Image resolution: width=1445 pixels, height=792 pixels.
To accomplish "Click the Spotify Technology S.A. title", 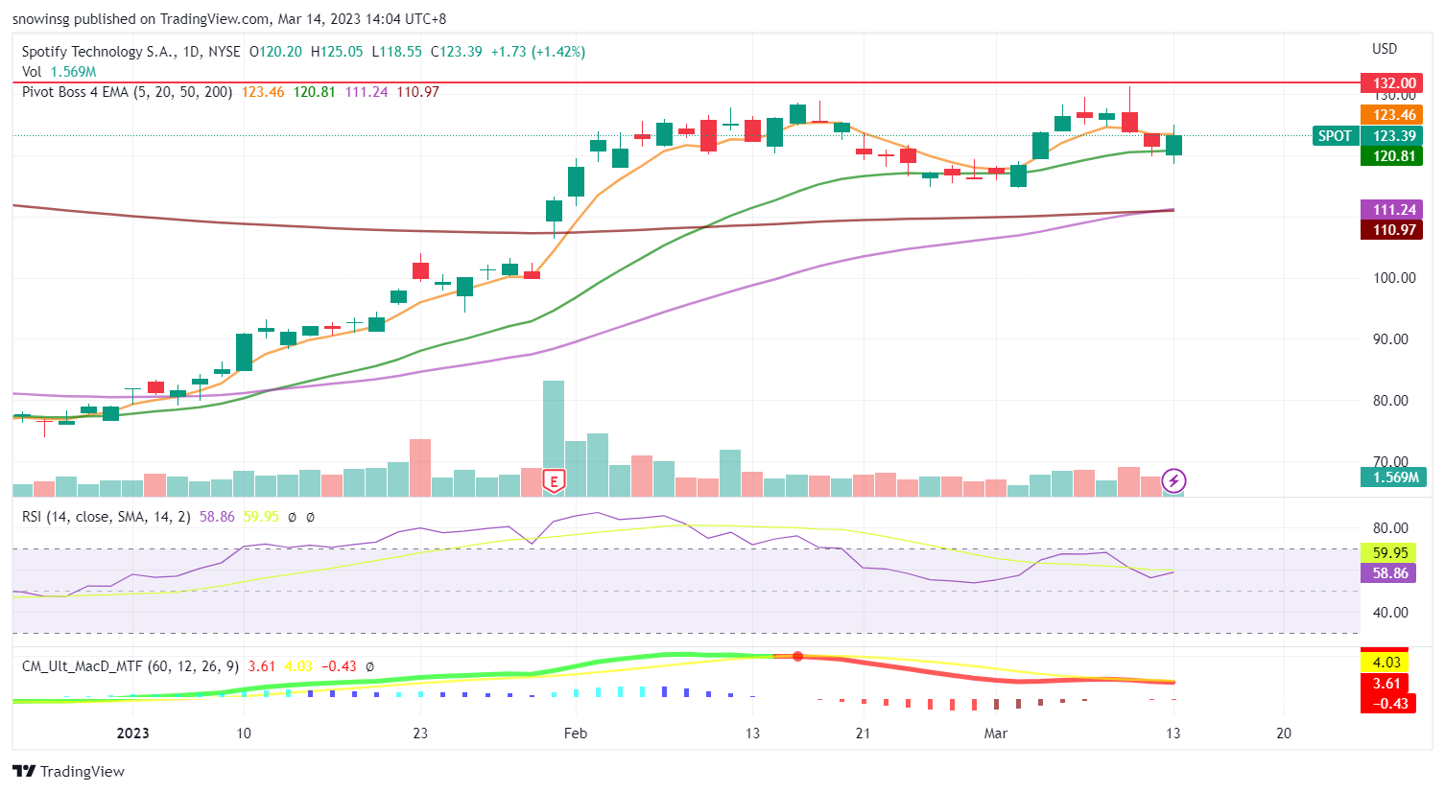I will tap(97, 52).
